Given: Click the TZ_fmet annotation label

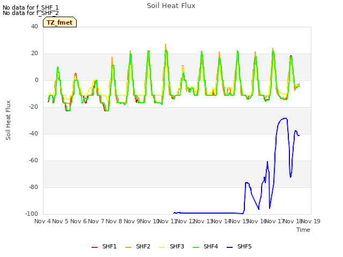Looking at the screenshot, I should click(59, 22).
